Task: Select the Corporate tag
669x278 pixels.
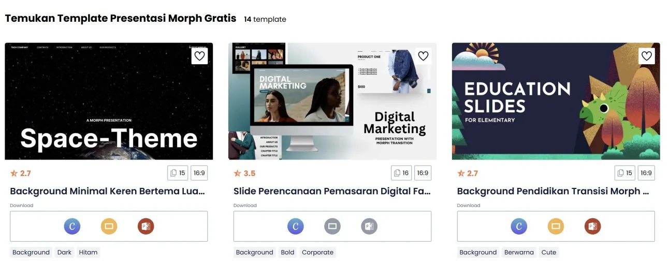Action: [317, 252]
